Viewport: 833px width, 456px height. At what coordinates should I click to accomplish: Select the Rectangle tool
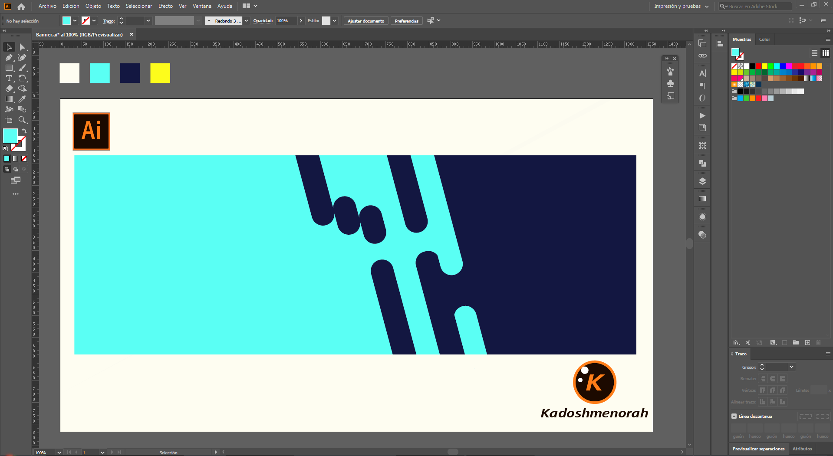[x=9, y=68]
